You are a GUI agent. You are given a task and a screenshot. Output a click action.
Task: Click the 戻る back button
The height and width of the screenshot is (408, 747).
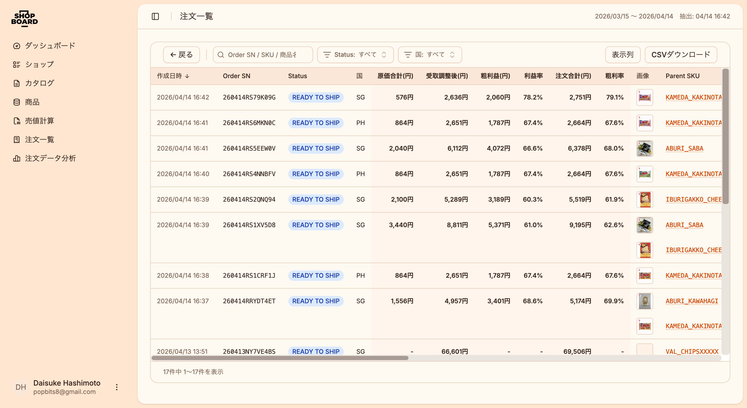(x=181, y=55)
